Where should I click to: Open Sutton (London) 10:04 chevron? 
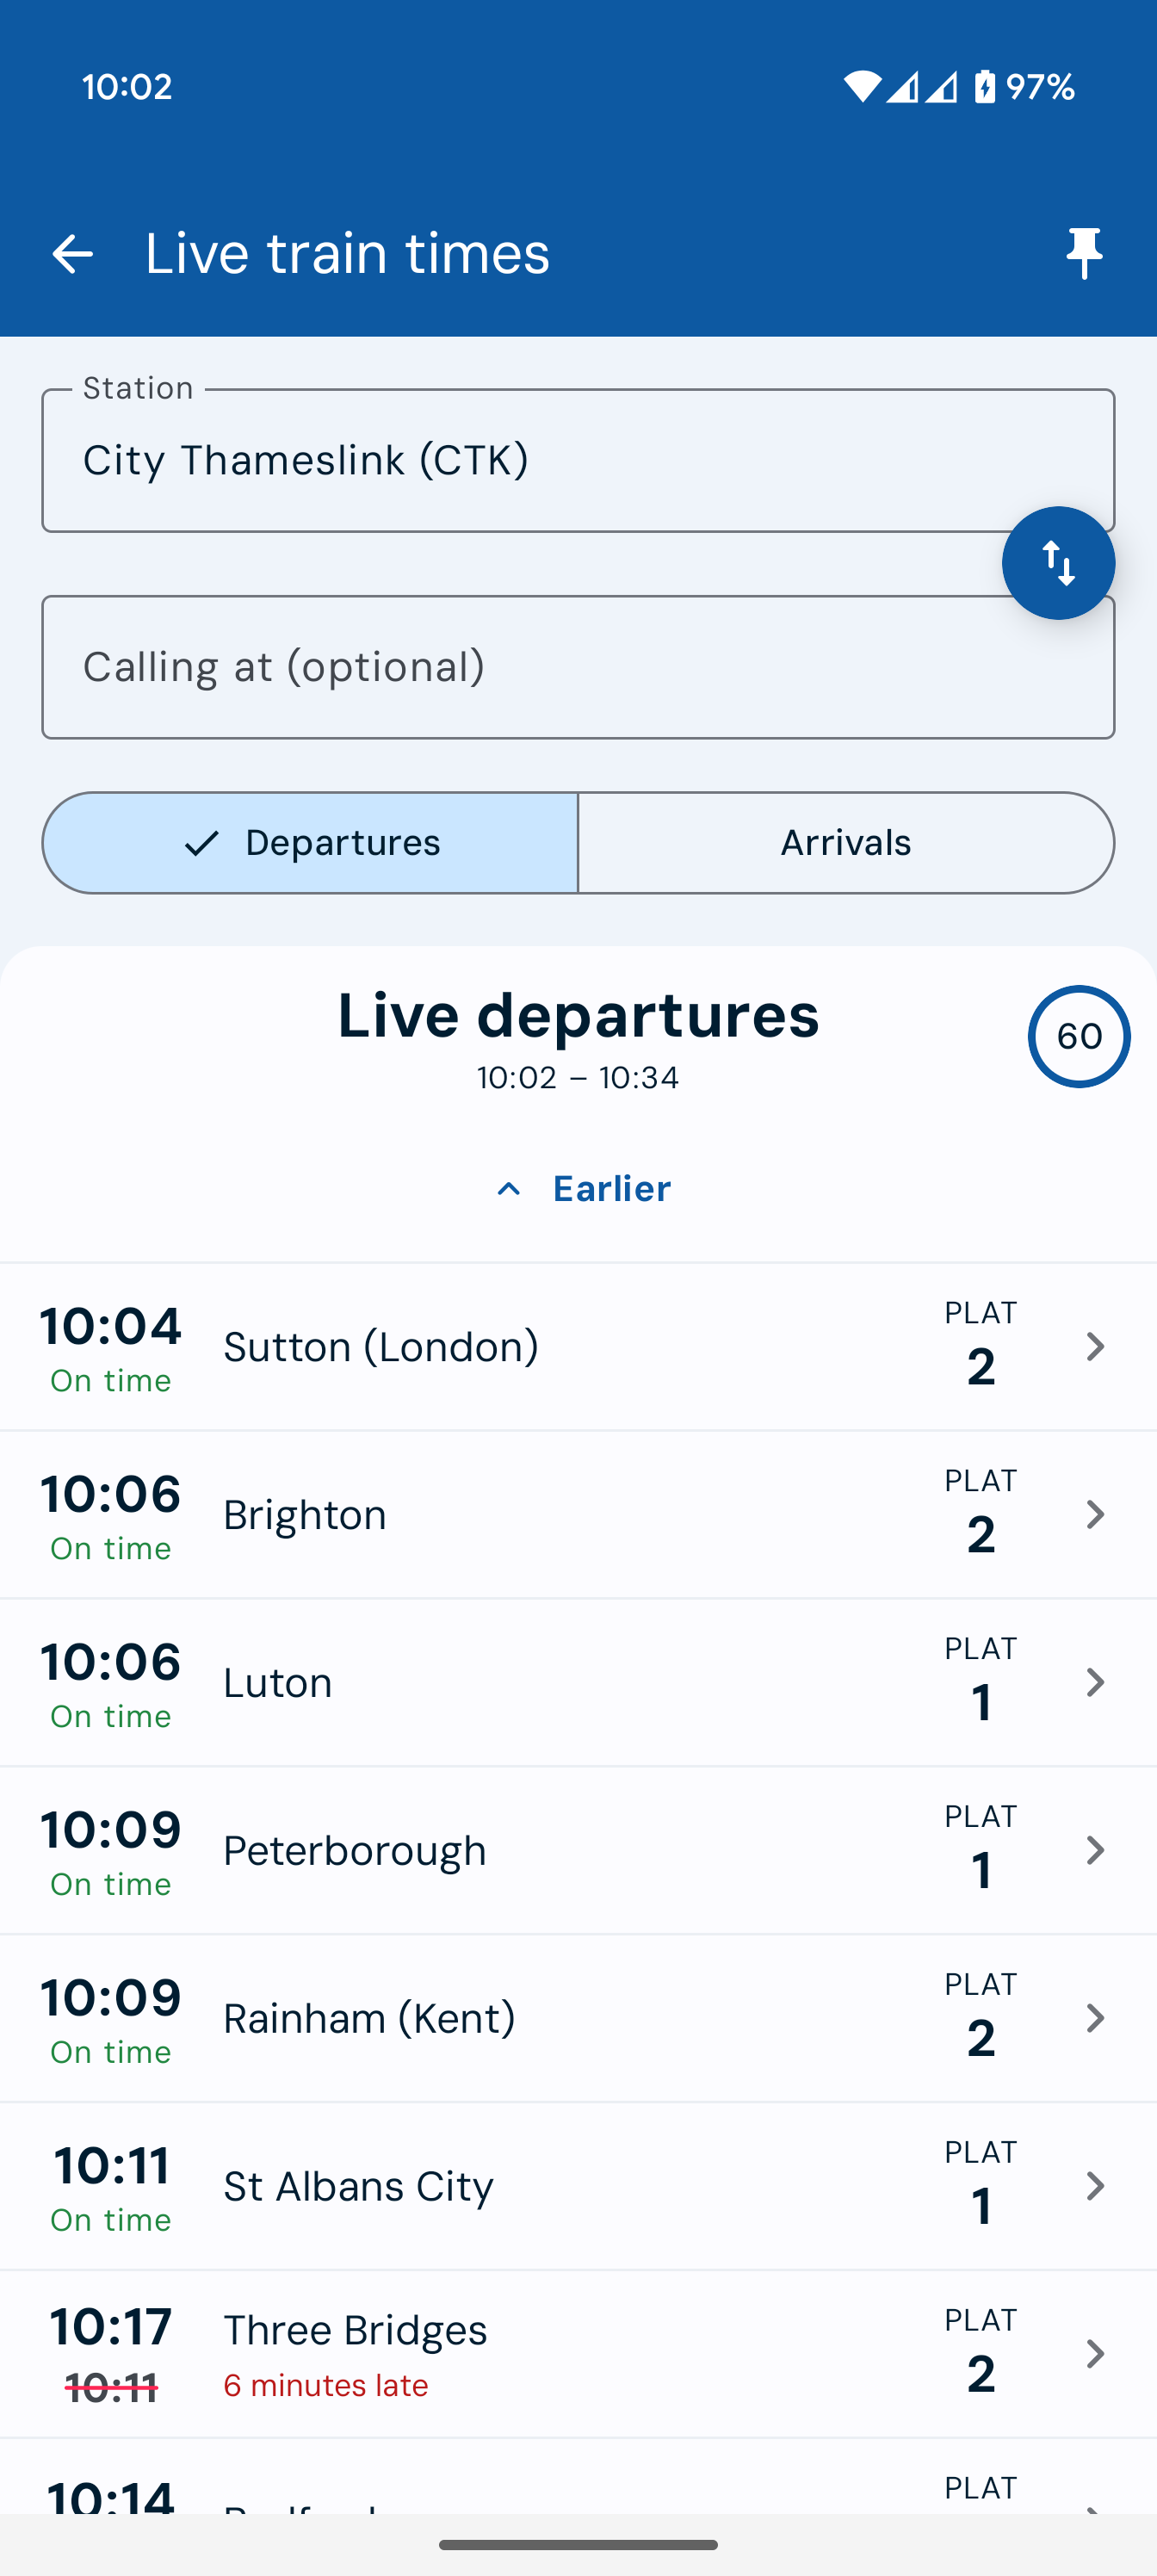(x=1095, y=1346)
